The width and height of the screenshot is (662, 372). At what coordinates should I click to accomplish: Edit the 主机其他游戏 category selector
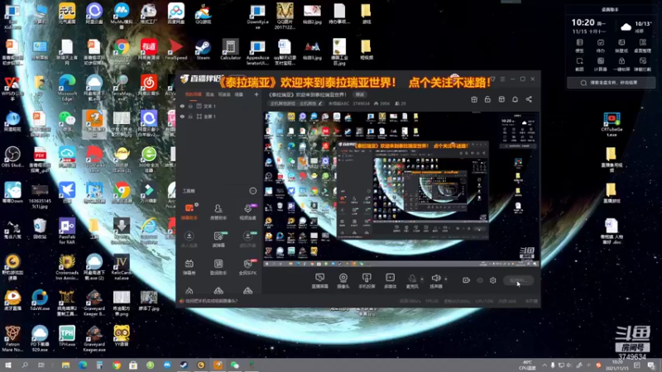[x=295, y=103]
